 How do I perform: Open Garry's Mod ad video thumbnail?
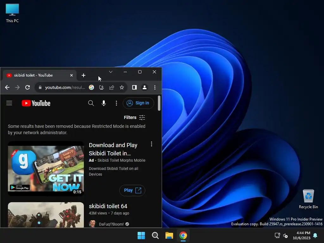(x=46, y=169)
